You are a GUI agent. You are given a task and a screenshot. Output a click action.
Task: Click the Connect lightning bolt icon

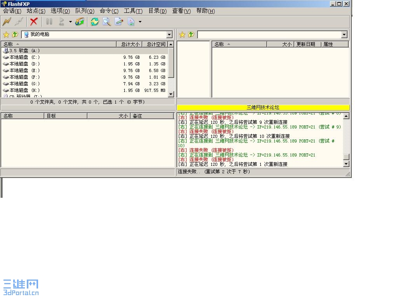pos(7,22)
